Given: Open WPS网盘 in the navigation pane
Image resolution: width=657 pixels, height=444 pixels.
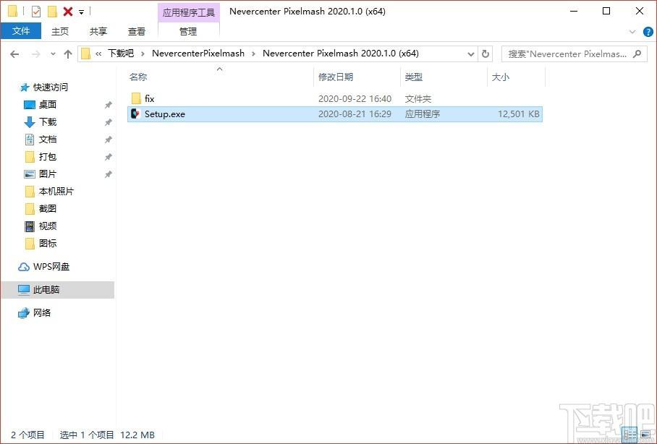Looking at the screenshot, I should click(51, 267).
